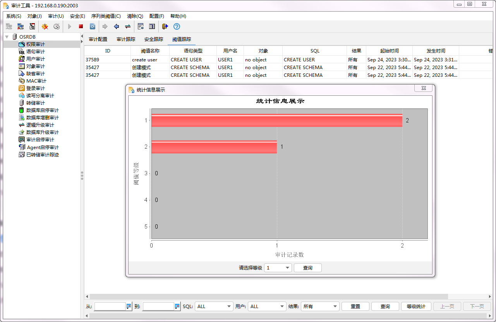Click the red stop button in toolbar
The width and height of the screenshot is (496, 322).
[x=81, y=27]
